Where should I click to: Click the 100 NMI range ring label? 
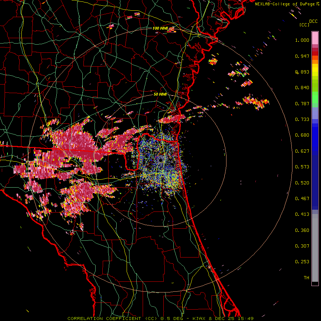(x=160, y=28)
